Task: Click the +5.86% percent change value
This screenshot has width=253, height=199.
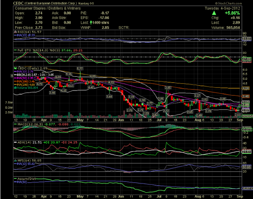Action: click(232, 13)
